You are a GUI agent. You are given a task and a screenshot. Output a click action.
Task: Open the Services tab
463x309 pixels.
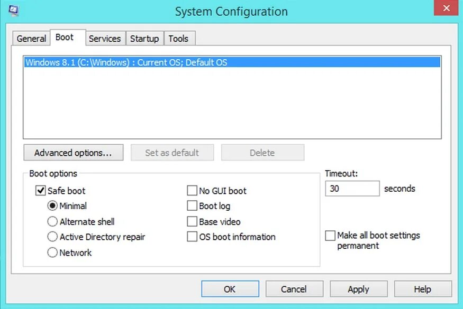point(105,39)
